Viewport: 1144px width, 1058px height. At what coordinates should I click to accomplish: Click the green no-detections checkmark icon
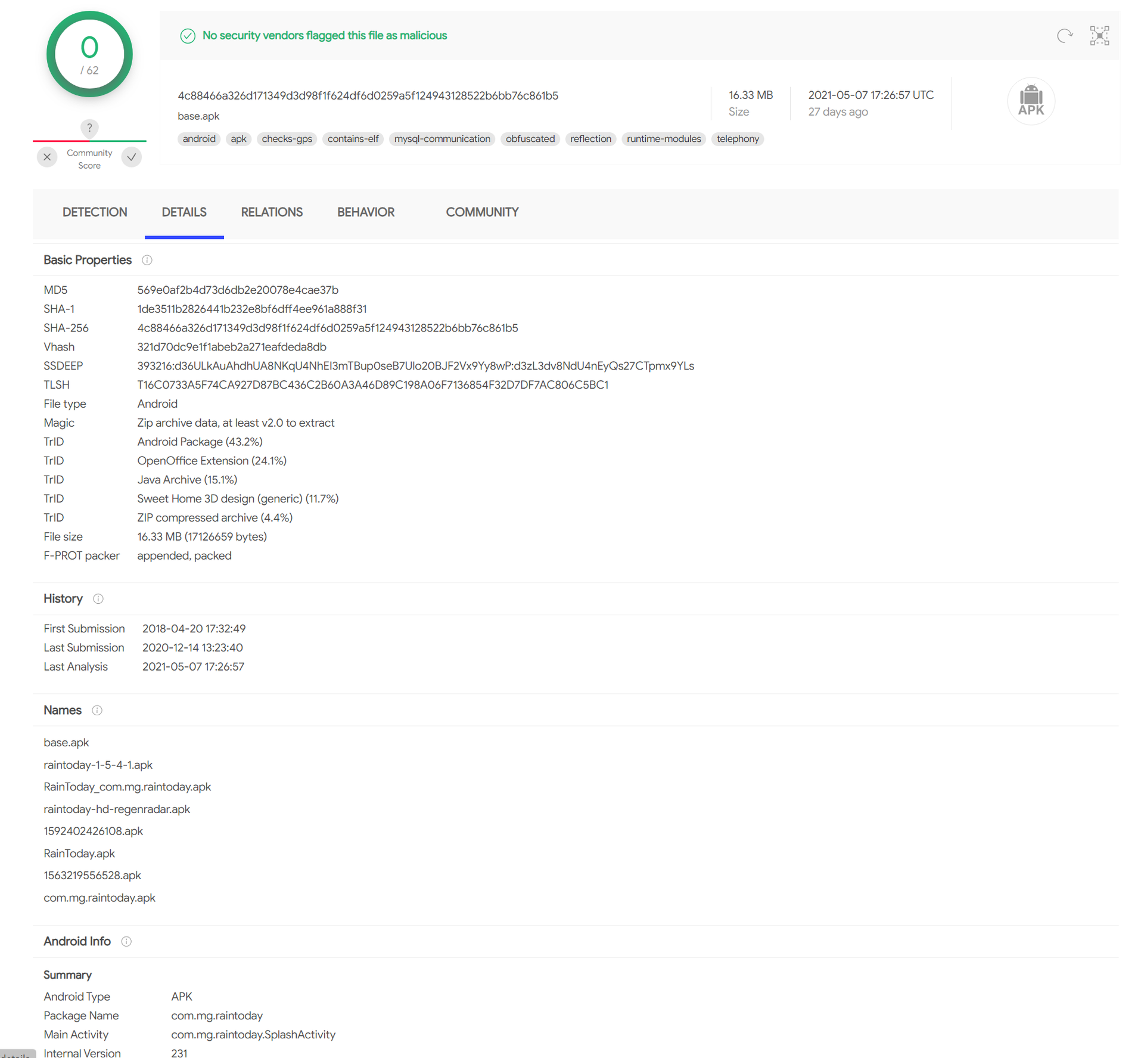[188, 36]
